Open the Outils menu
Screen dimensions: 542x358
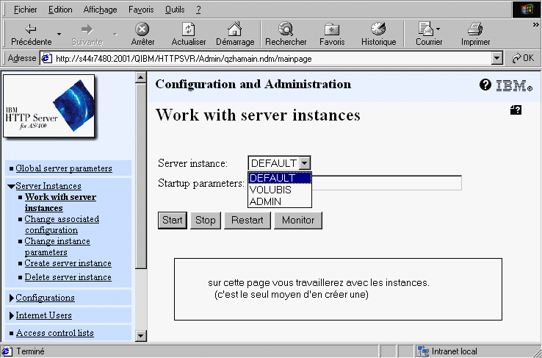click(175, 10)
